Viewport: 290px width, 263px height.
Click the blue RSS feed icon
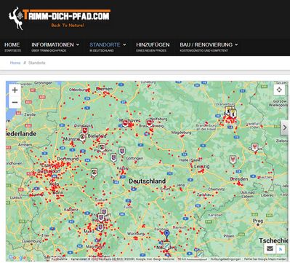click(x=281, y=249)
